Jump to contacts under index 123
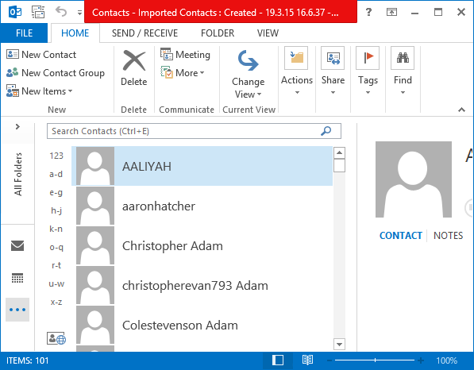The image size is (474, 370). (56, 156)
